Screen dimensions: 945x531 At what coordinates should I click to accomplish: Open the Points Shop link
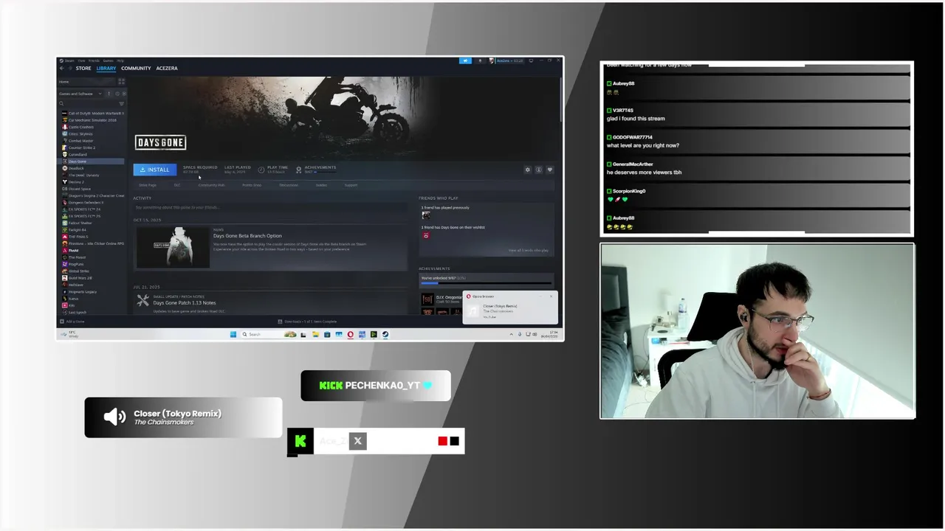pyautogui.click(x=252, y=185)
